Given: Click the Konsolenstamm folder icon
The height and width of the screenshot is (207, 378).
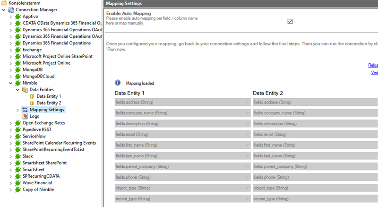Looking at the screenshot, I should click(4, 3).
